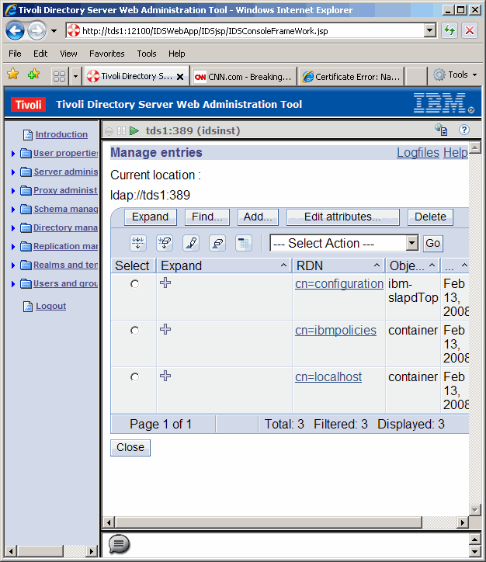
Task: Click the show filter row icon
Action: [x=138, y=243]
